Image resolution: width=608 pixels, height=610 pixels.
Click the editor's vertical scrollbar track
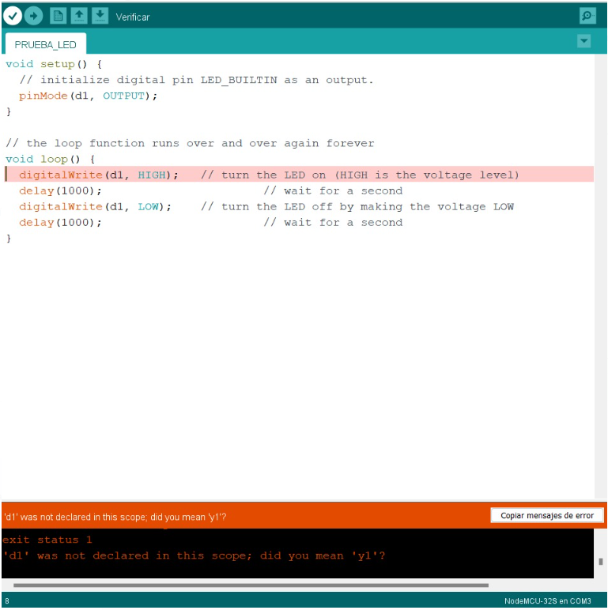[600, 277]
